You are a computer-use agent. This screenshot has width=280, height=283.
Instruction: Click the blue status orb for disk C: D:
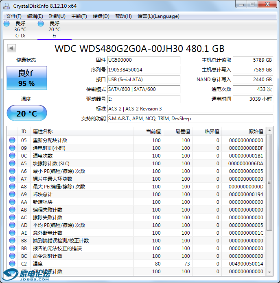click(7, 24)
